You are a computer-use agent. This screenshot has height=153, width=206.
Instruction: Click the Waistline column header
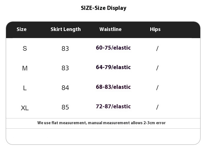(x=110, y=29)
